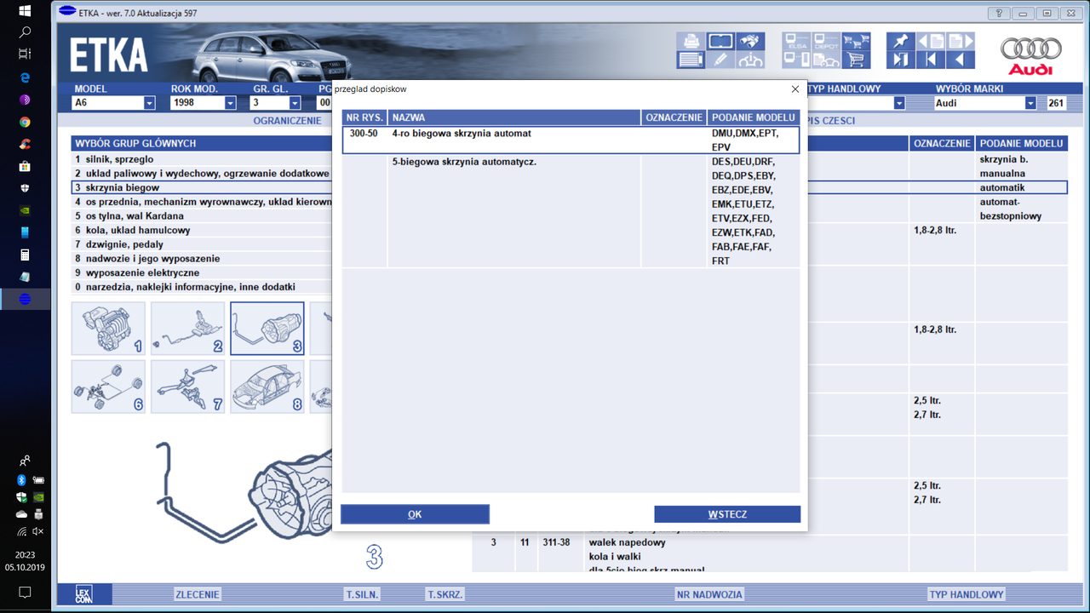Select group 9 wyposazenie elektryczne
This screenshot has height=613, width=1090.
(x=202, y=272)
